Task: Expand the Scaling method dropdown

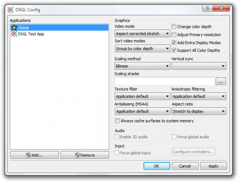Action: [x=142, y=66]
